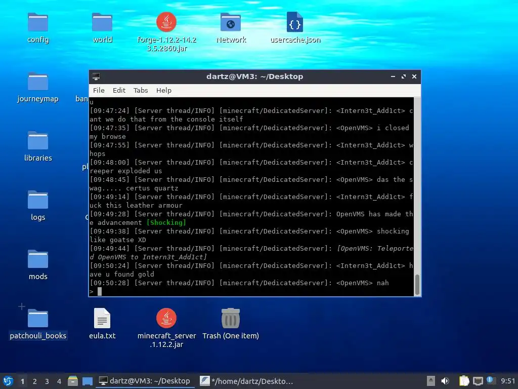Open the Network folder icon
Image resolution: width=518 pixels, height=389 pixels.
231,22
